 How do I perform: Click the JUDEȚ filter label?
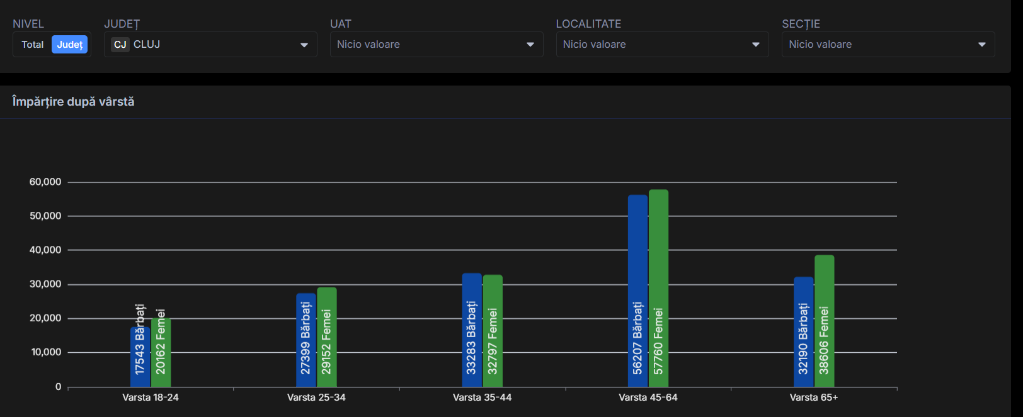click(122, 24)
